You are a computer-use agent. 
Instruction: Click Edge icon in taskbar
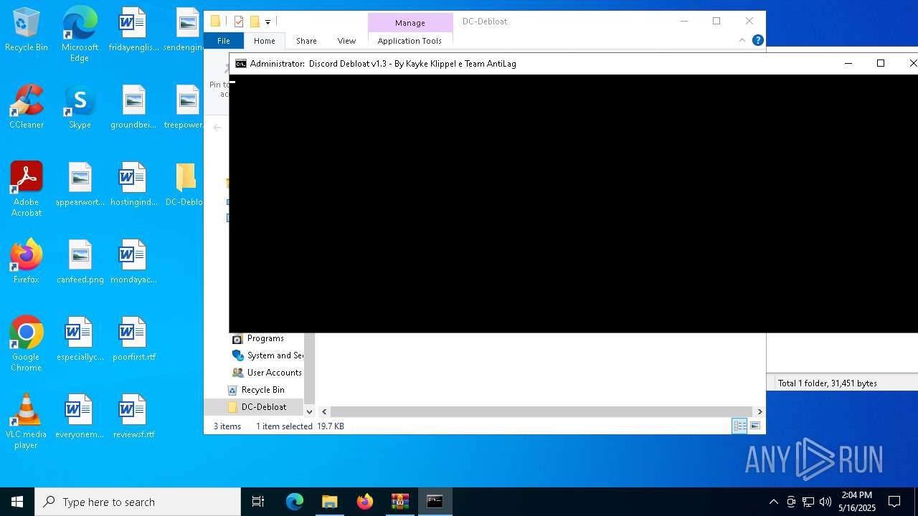(295, 502)
